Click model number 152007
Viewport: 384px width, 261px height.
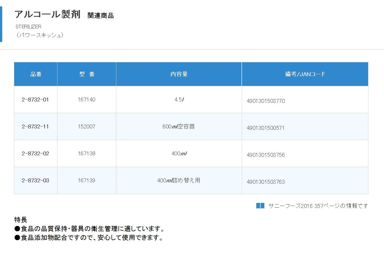pyautogui.click(x=86, y=126)
